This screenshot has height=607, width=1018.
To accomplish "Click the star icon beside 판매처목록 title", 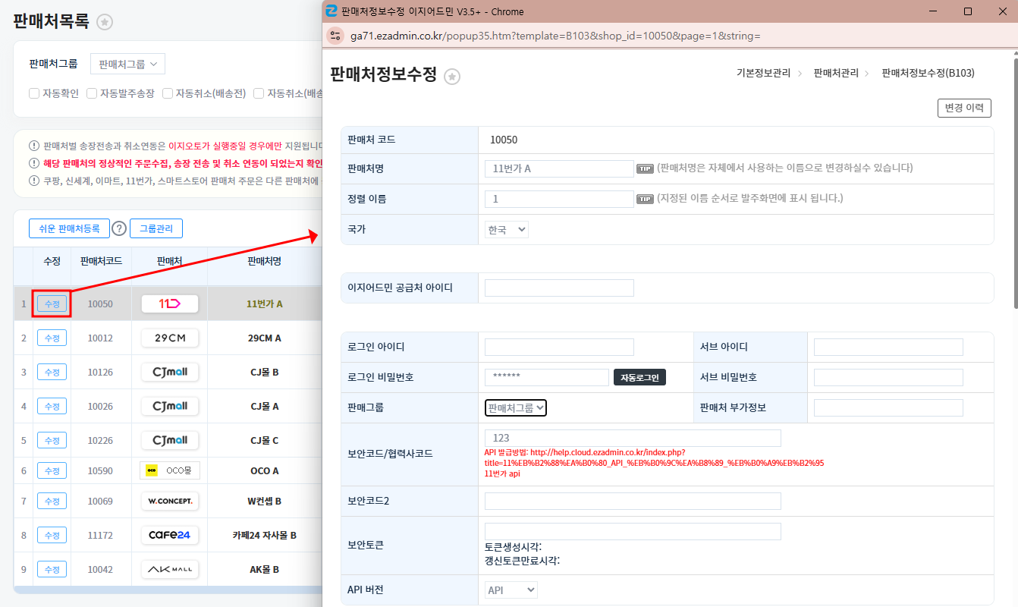I will 105,22.
